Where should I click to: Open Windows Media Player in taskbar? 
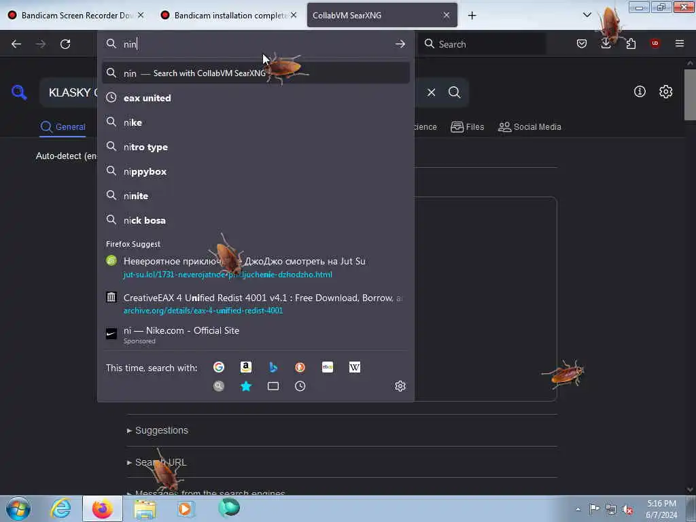pyautogui.click(x=186, y=508)
